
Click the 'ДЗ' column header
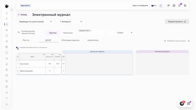[x=63, y=57]
